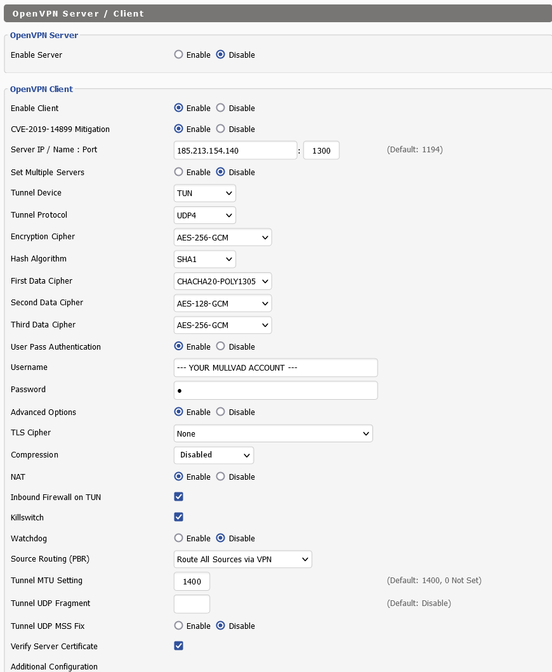Disable User Pass Authentication
552x672 pixels.
point(221,346)
